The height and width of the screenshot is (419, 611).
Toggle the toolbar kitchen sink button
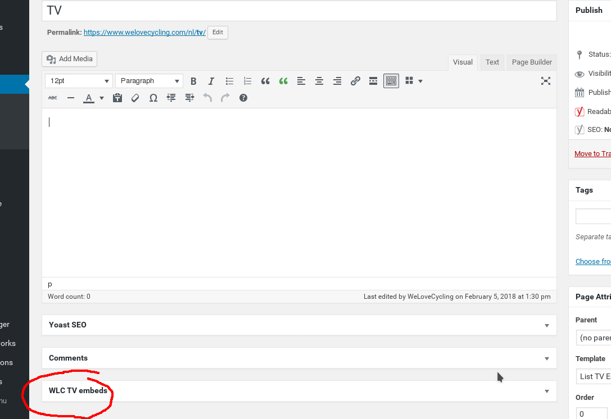tap(391, 81)
